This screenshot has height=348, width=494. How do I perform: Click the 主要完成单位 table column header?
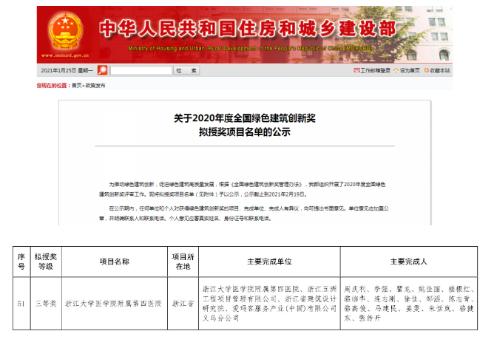[x=269, y=262]
